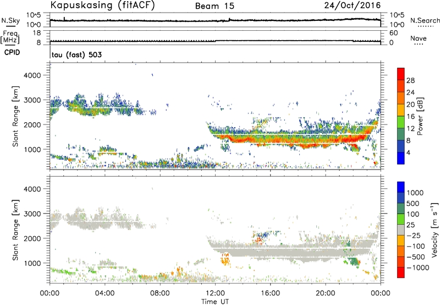Select the CPID row label
The height and width of the screenshot is (305, 440).
12,52
